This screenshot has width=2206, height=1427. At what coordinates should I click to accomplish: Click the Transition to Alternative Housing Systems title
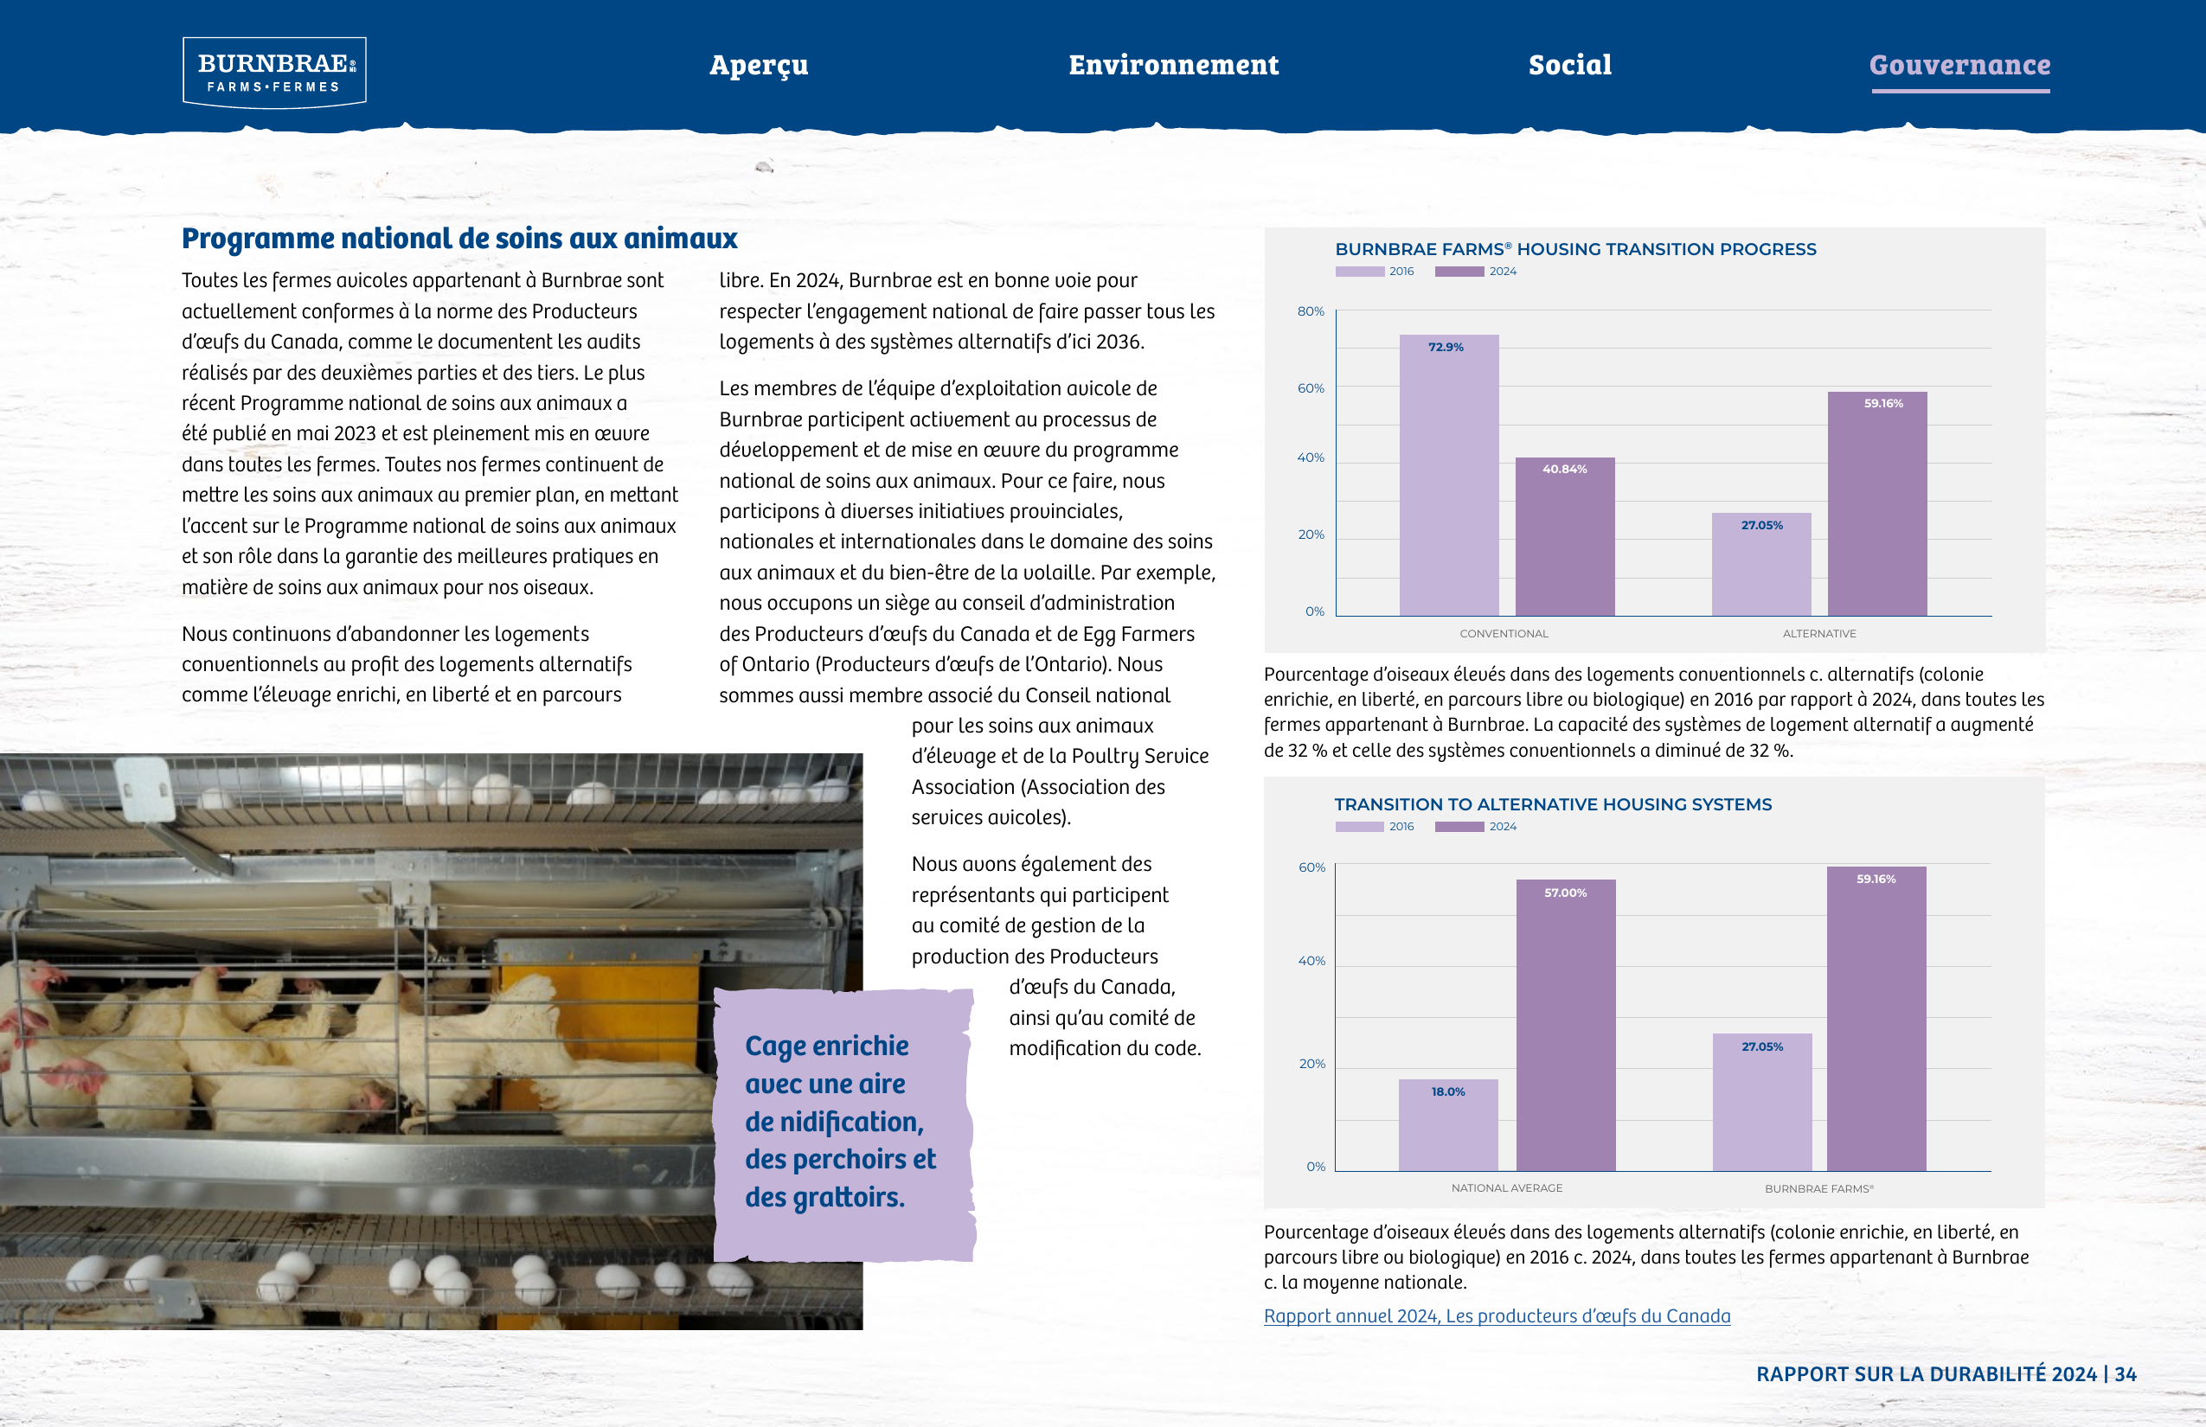tap(1553, 804)
